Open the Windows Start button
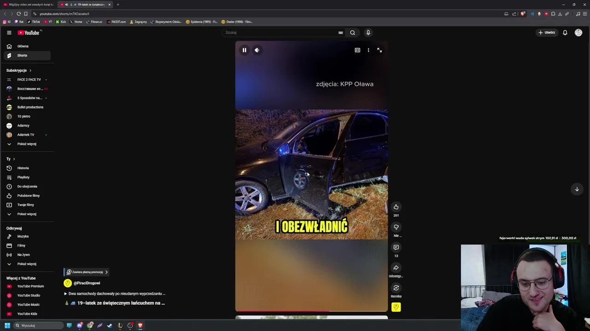 coord(7,325)
